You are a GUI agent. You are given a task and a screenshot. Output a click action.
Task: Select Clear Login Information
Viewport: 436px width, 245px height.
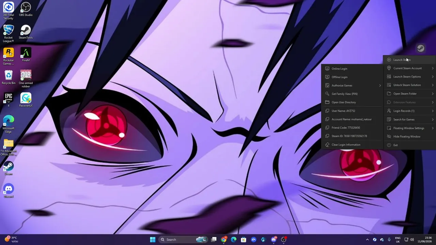click(x=352, y=145)
